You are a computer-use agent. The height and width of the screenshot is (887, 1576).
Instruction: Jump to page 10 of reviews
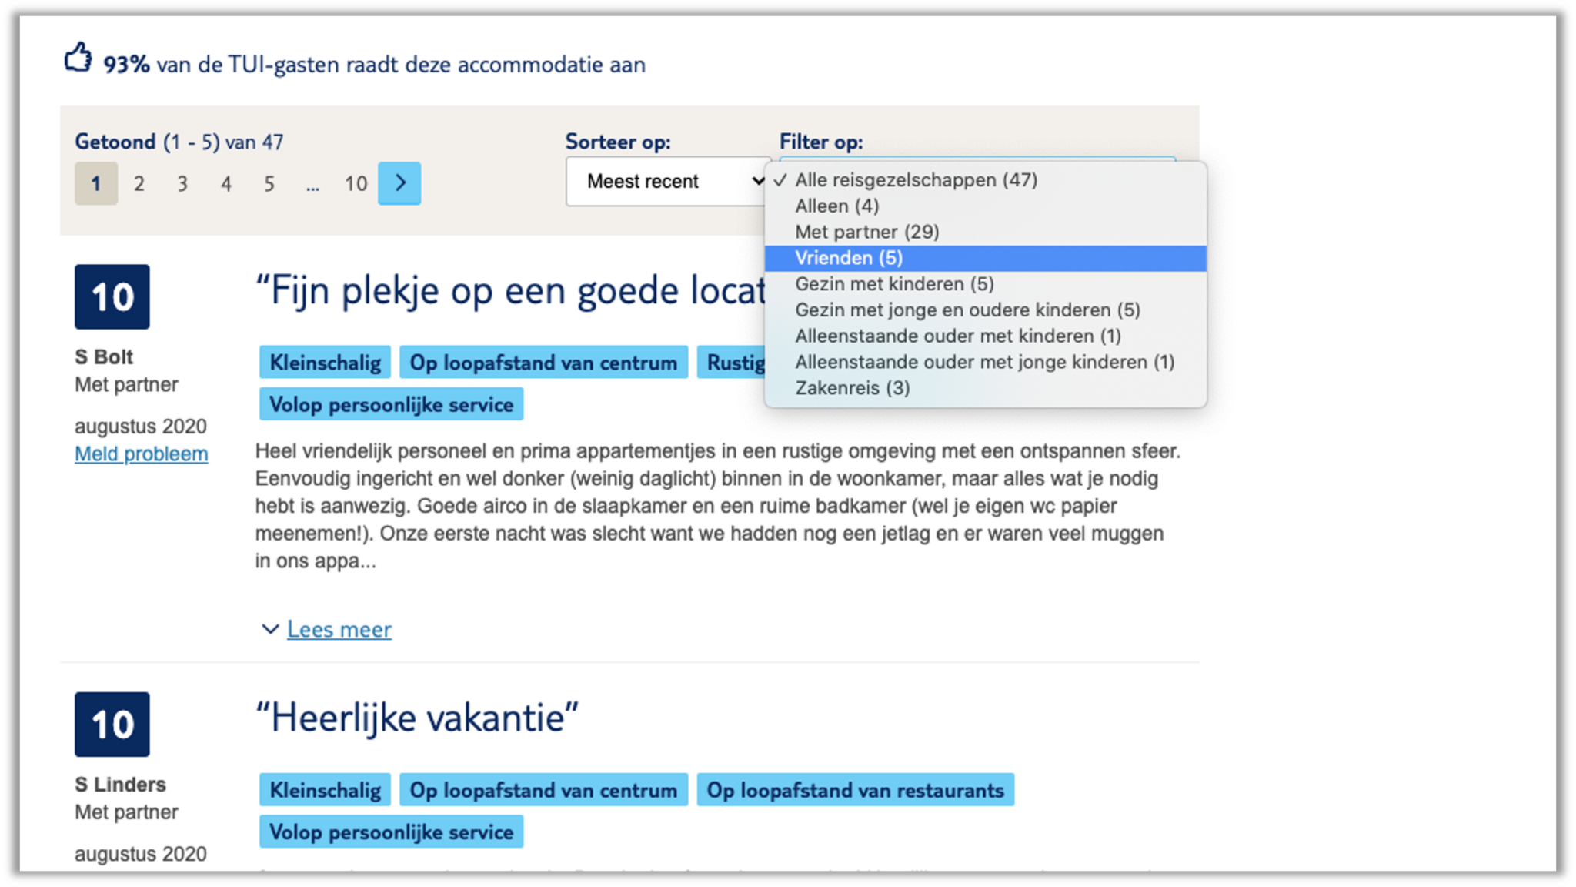[x=356, y=184]
